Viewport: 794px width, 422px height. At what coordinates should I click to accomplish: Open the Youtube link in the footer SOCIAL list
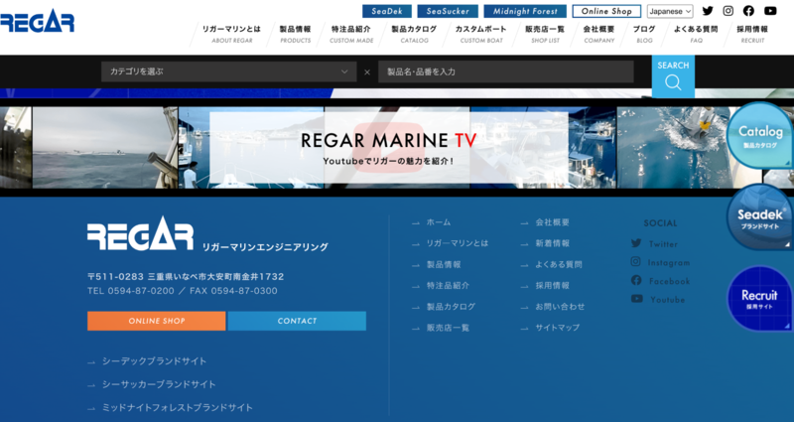658,300
